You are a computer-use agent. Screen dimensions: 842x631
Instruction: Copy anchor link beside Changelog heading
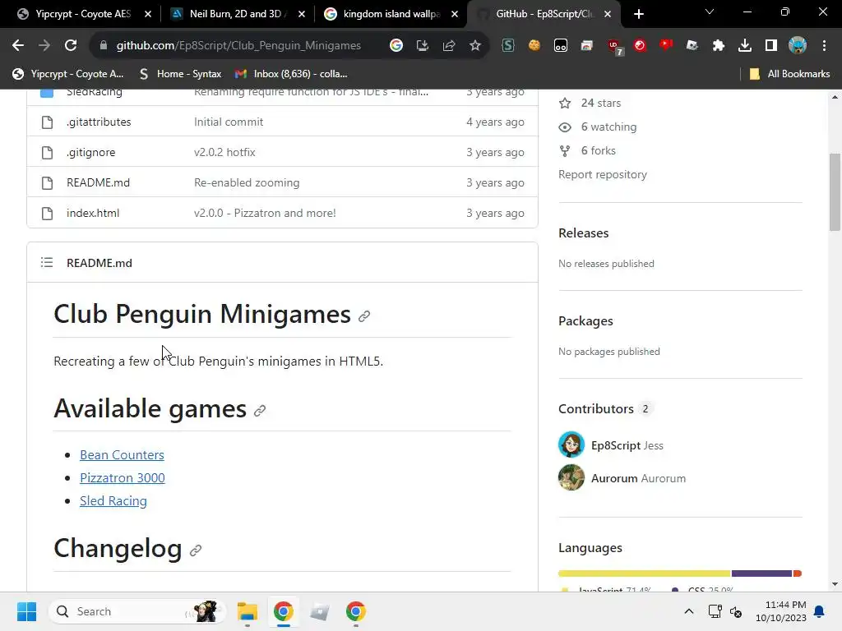pyautogui.click(x=196, y=550)
